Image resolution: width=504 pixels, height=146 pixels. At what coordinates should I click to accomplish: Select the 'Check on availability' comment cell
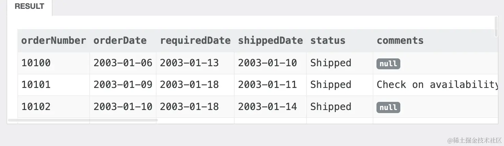[435, 85]
